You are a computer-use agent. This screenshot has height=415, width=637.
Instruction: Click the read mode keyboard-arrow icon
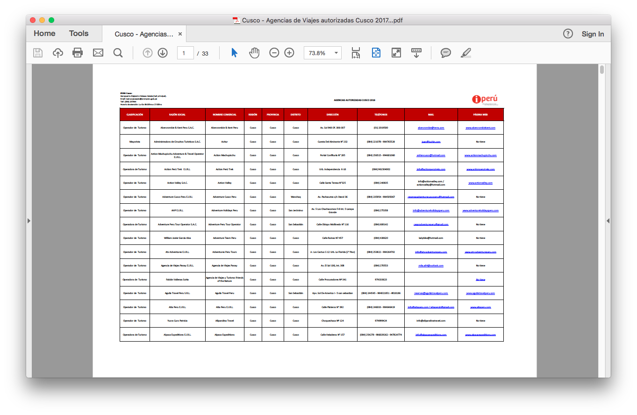(x=416, y=53)
